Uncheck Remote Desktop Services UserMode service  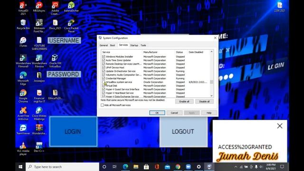click(104, 64)
